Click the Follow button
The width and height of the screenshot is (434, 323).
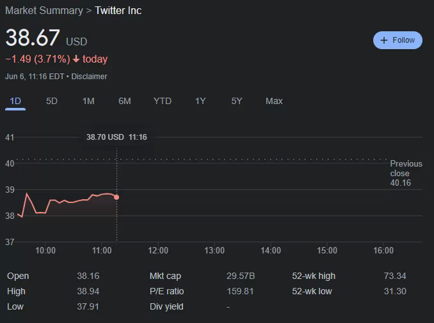[x=398, y=40]
